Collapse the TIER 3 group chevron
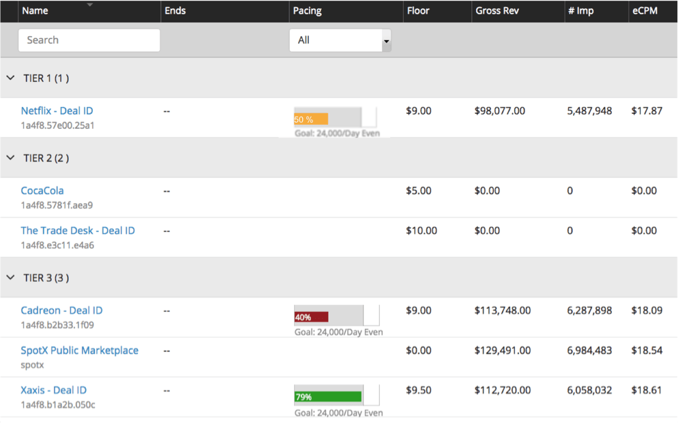Image resolution: width=678 pixels, height=423 pixels. coord(11,277)
